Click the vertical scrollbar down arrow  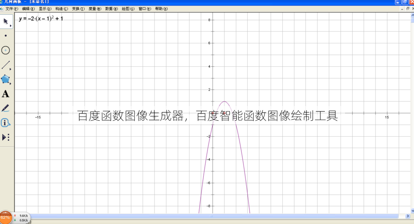coord(413,211)
